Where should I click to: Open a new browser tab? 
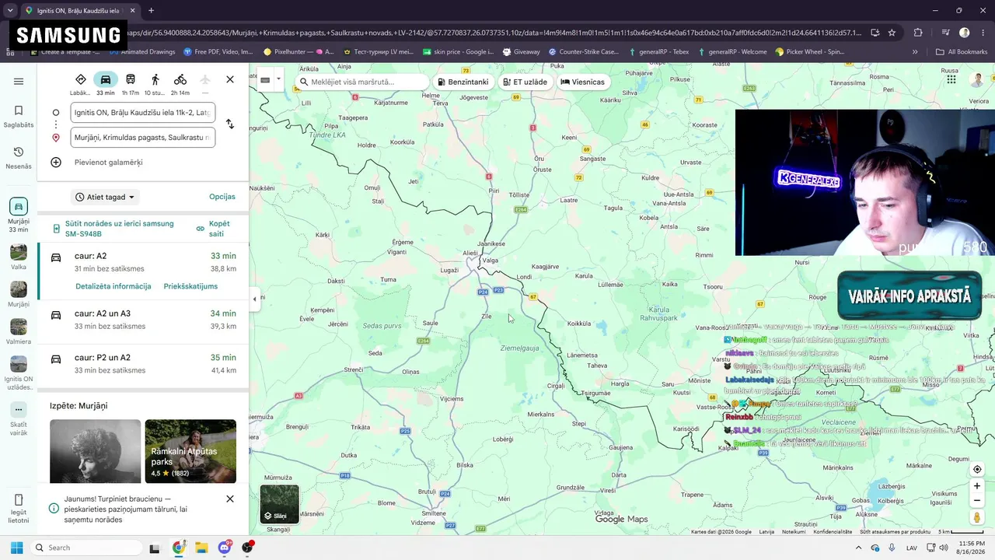tap(151, 11)
